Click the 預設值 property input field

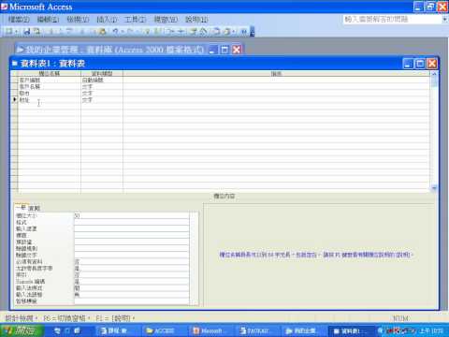tap(131, 242)
